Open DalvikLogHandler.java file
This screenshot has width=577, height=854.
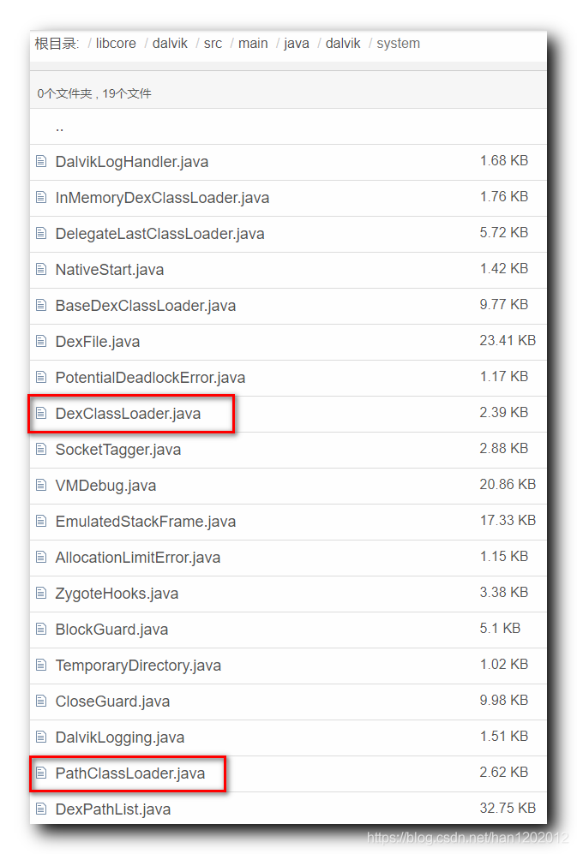131,162
